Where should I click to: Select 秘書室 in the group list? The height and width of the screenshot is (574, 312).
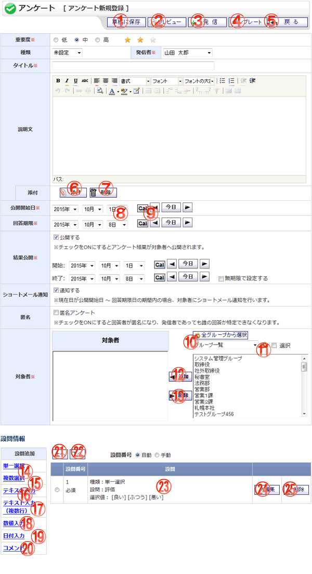(202, 377)
